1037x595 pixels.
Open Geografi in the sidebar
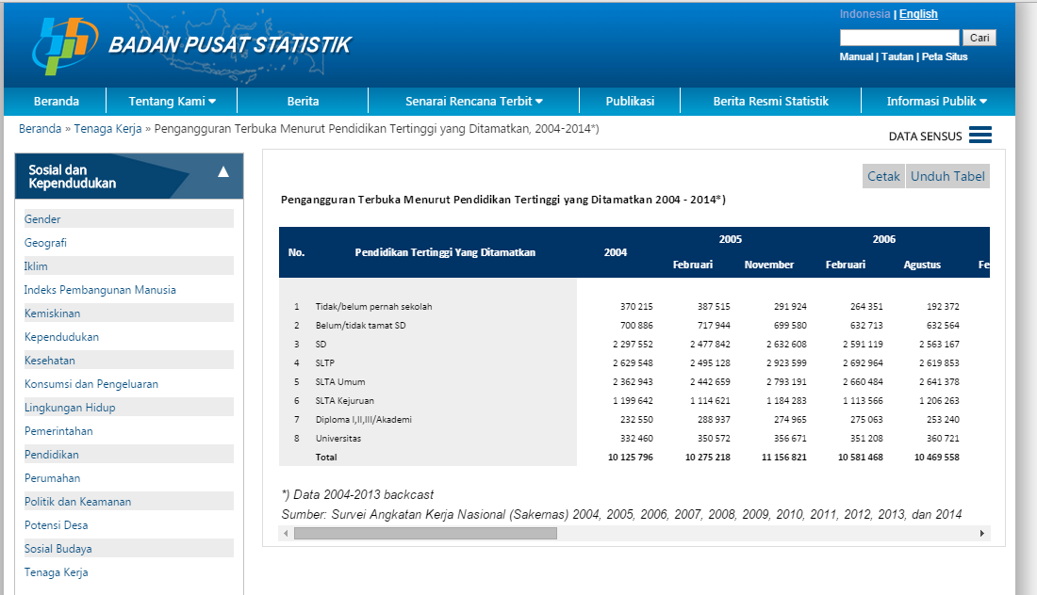(45, 243)
